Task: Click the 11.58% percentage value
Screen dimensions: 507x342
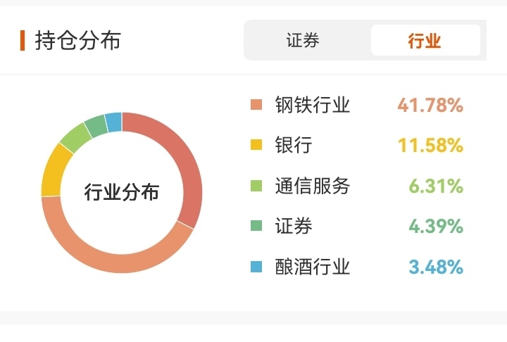Action: 430,146
